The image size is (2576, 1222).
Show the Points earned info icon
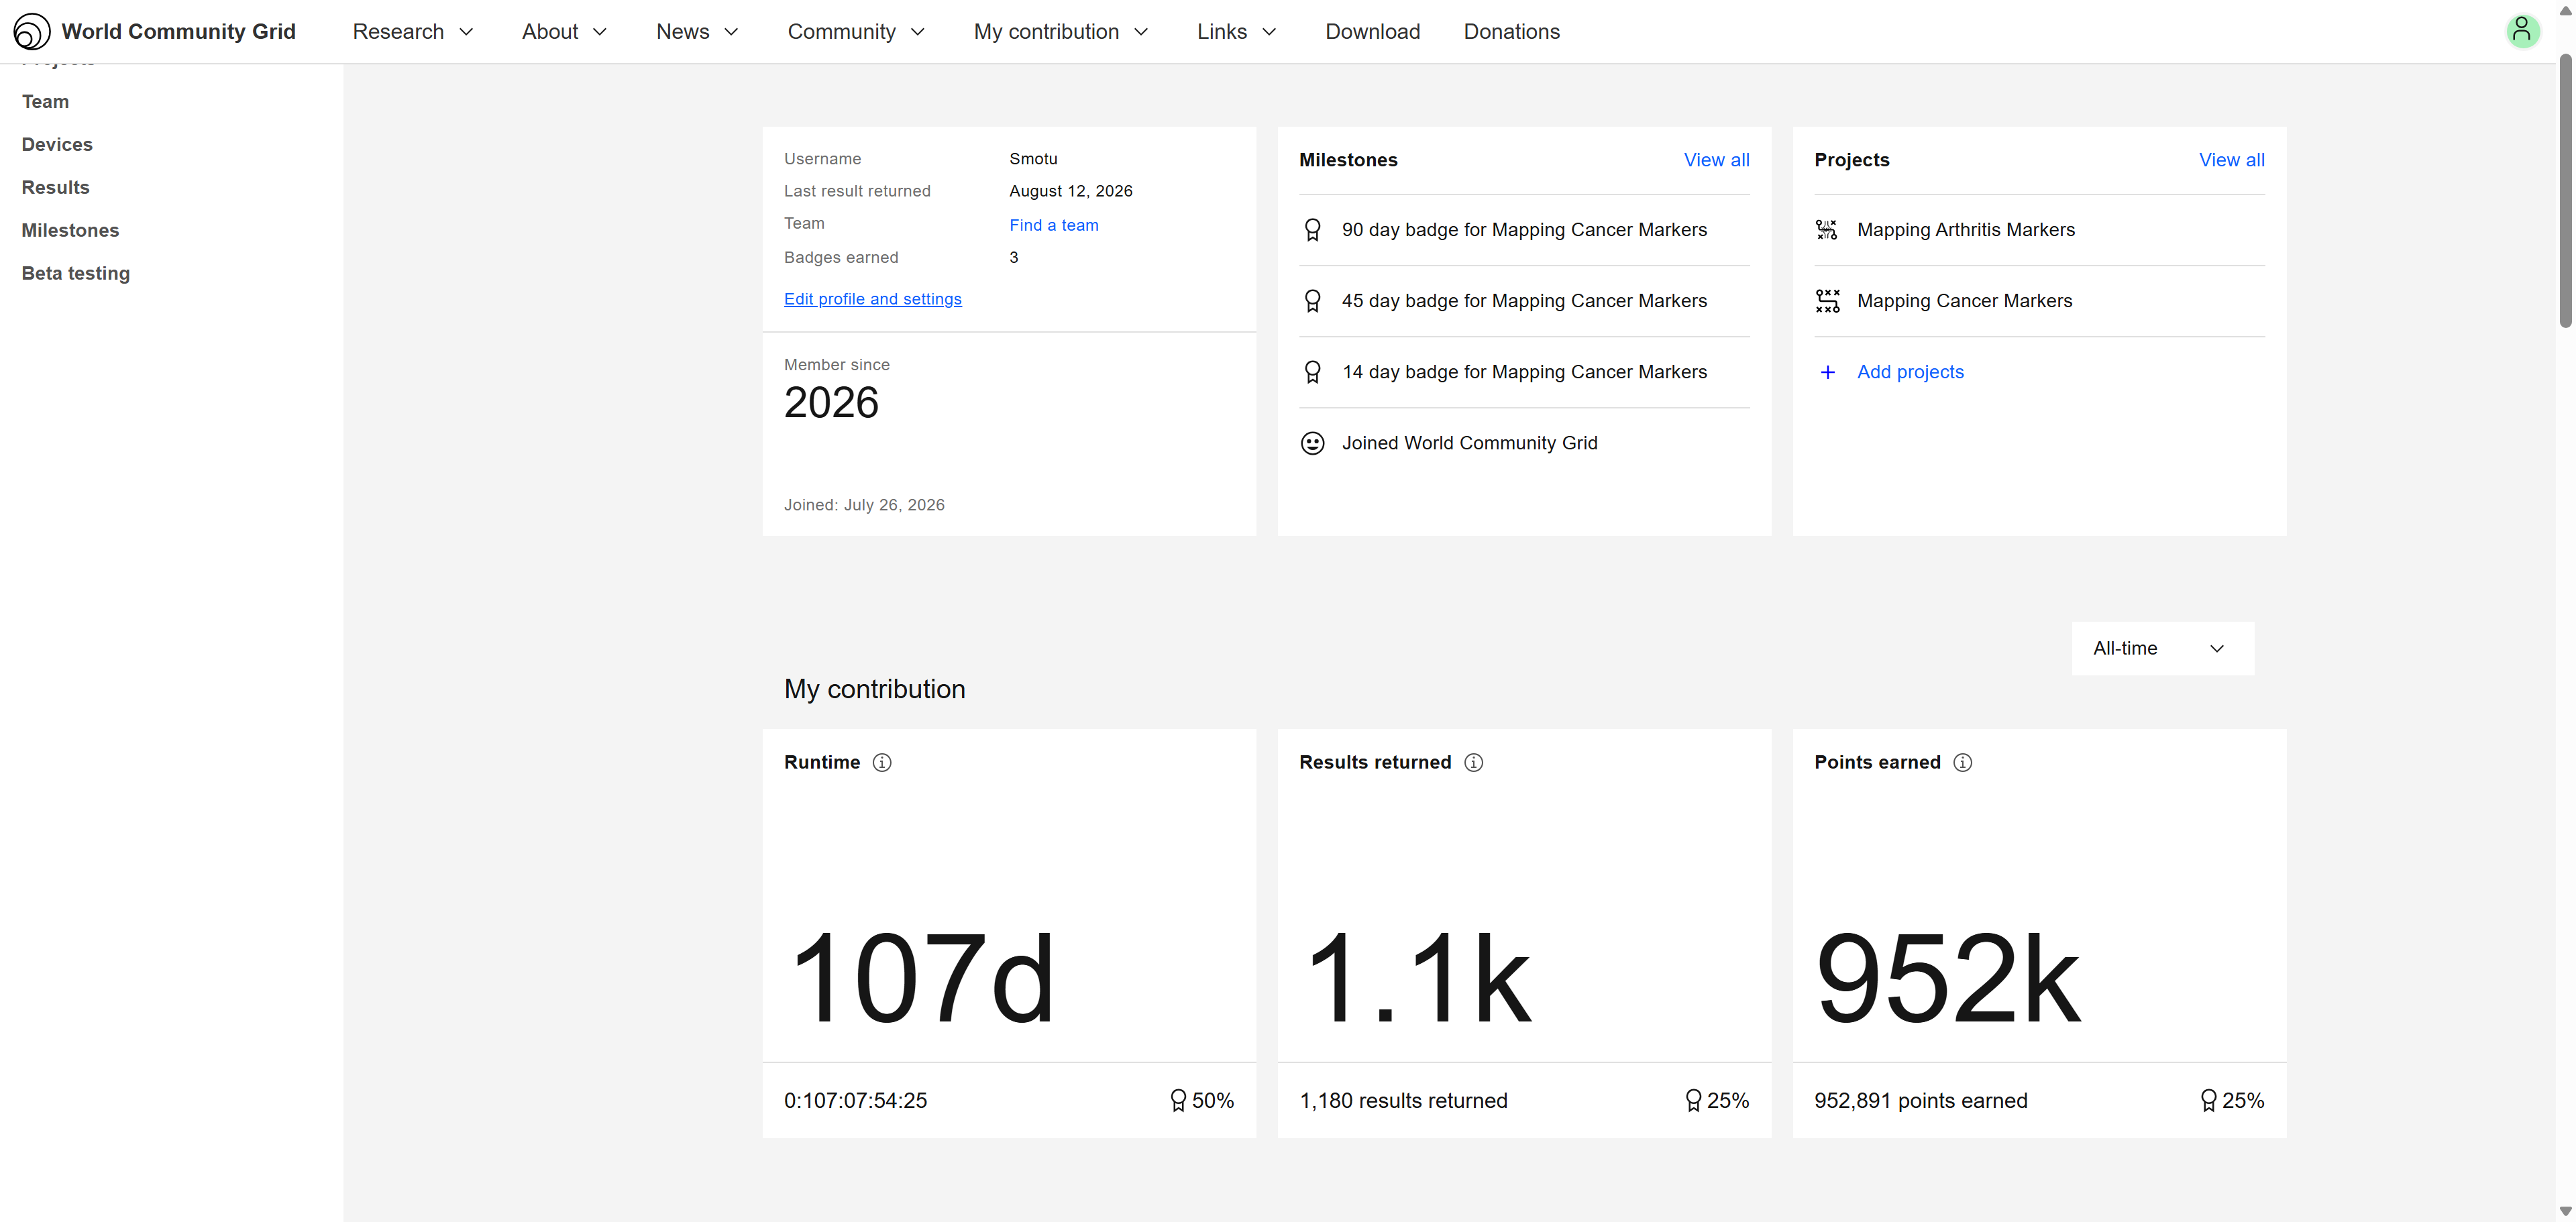1963,762
